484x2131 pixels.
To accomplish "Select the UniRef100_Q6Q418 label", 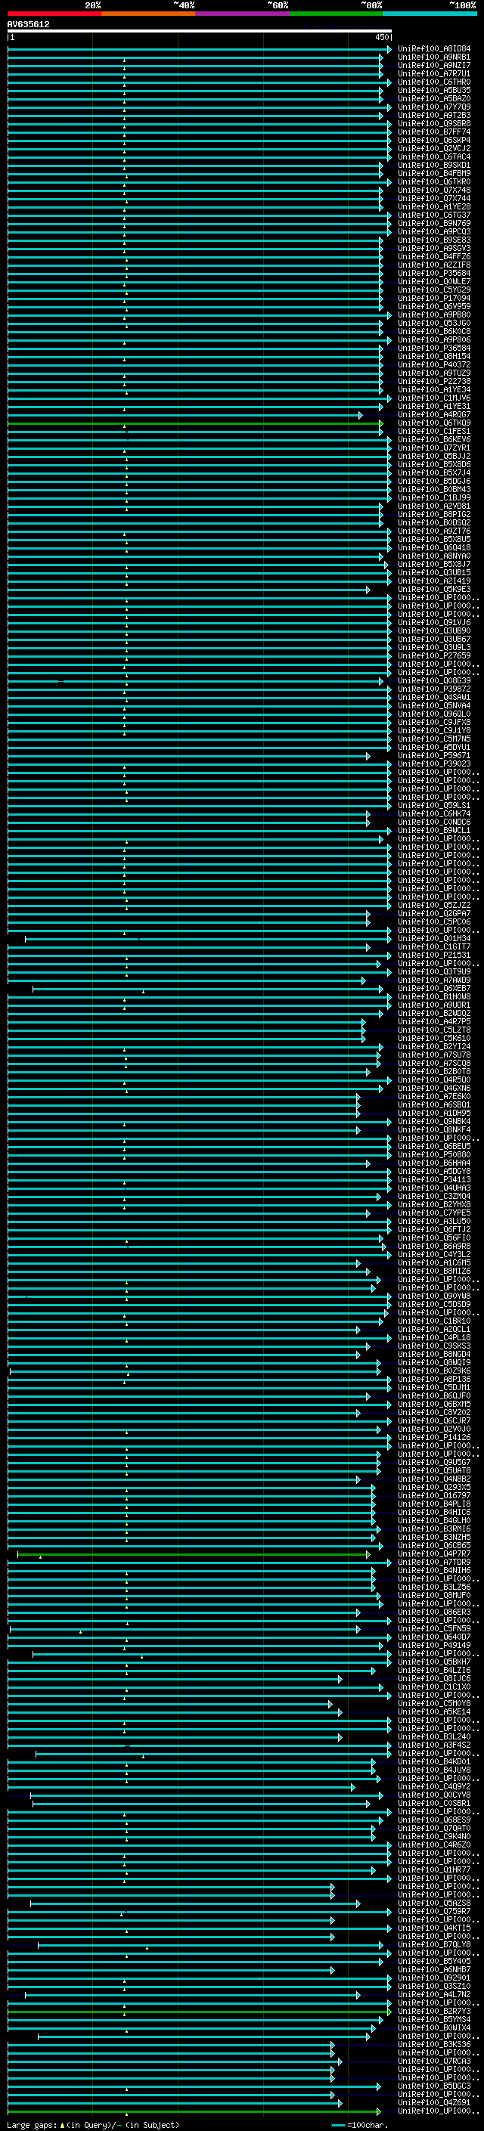I will coord(434,547).
